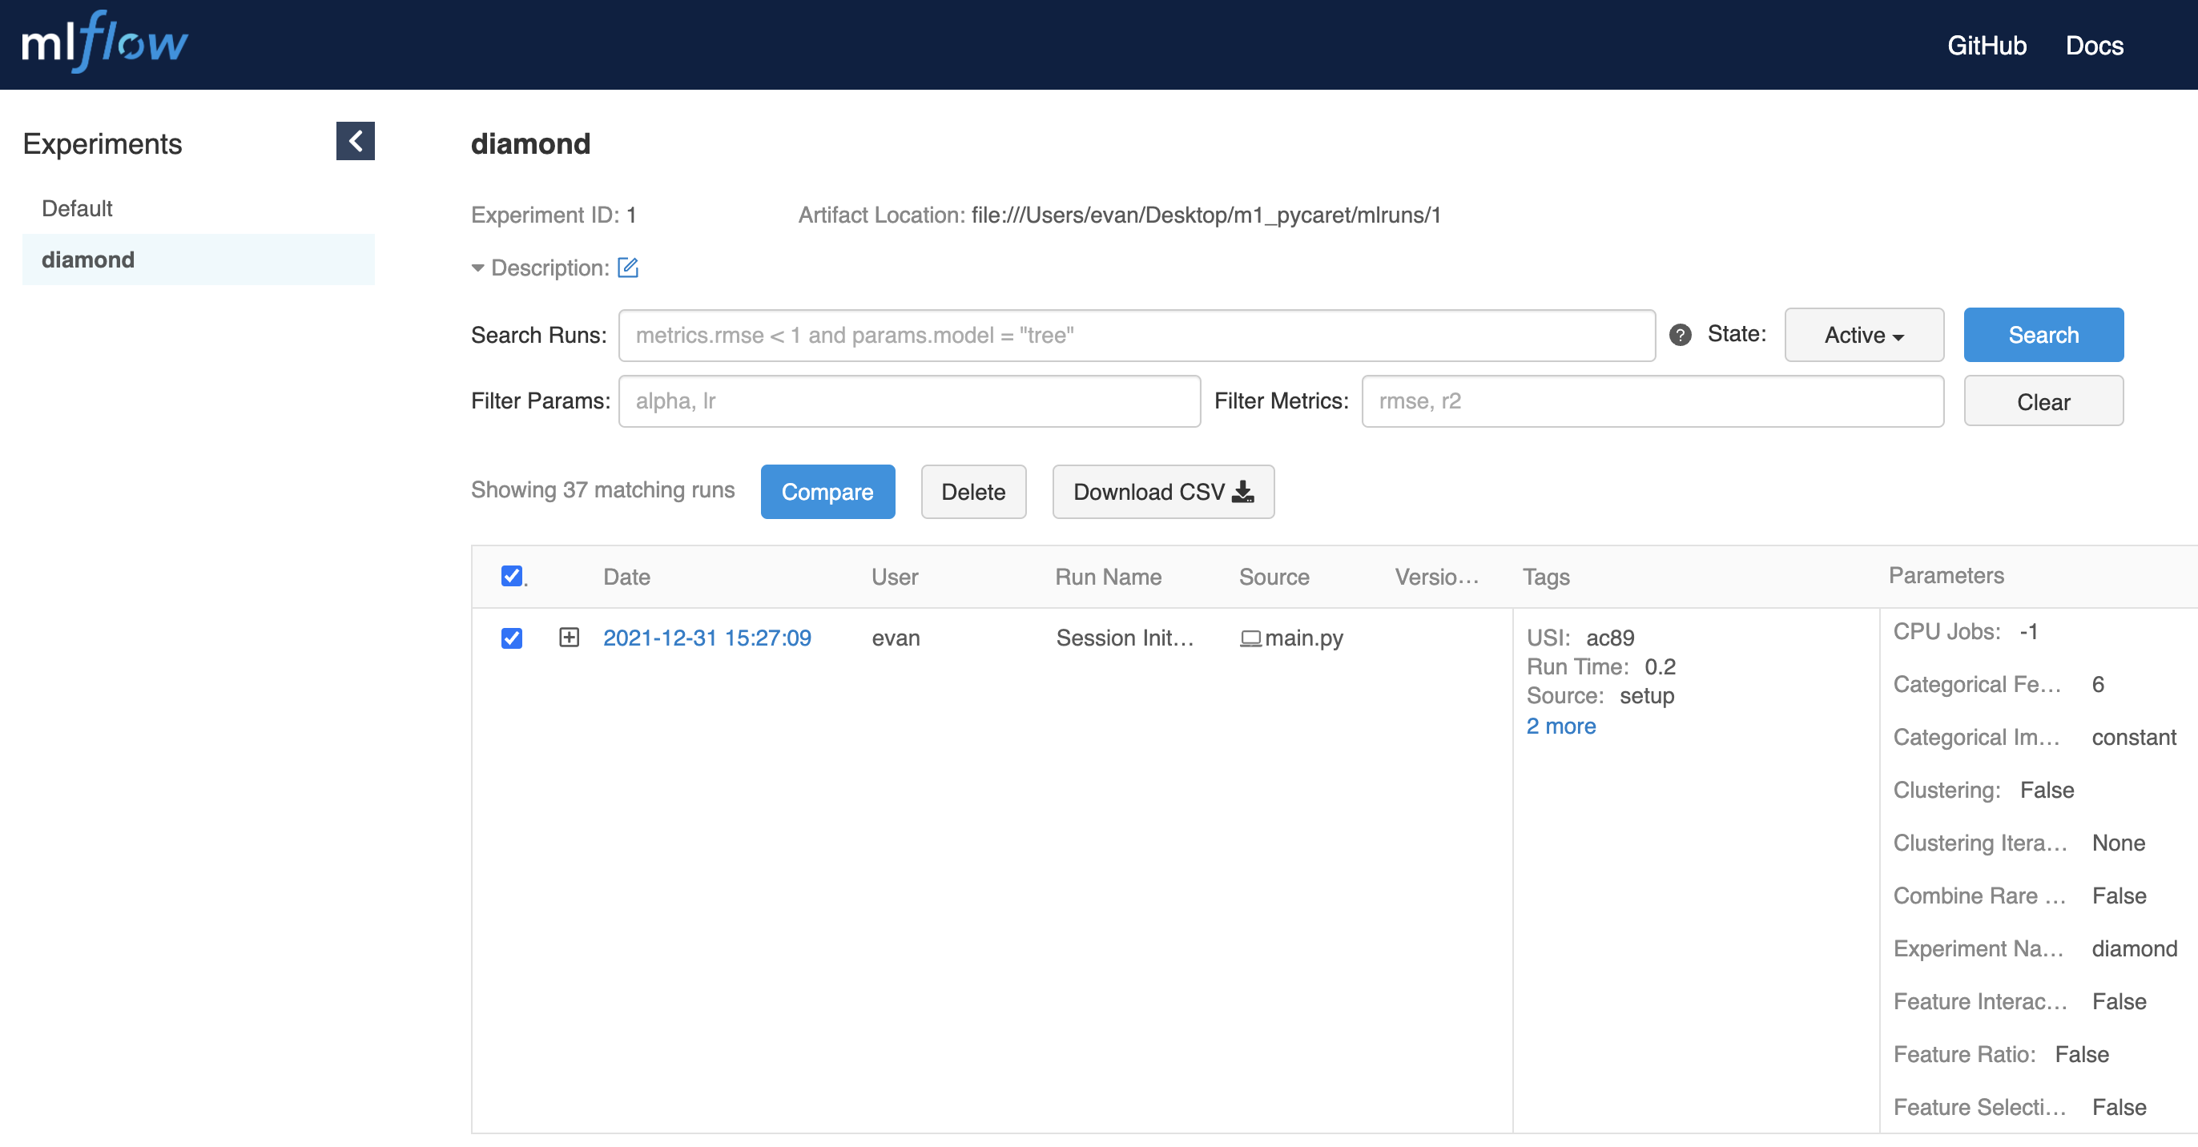
Task: Compare the selected runs
Action: [827, 492]
